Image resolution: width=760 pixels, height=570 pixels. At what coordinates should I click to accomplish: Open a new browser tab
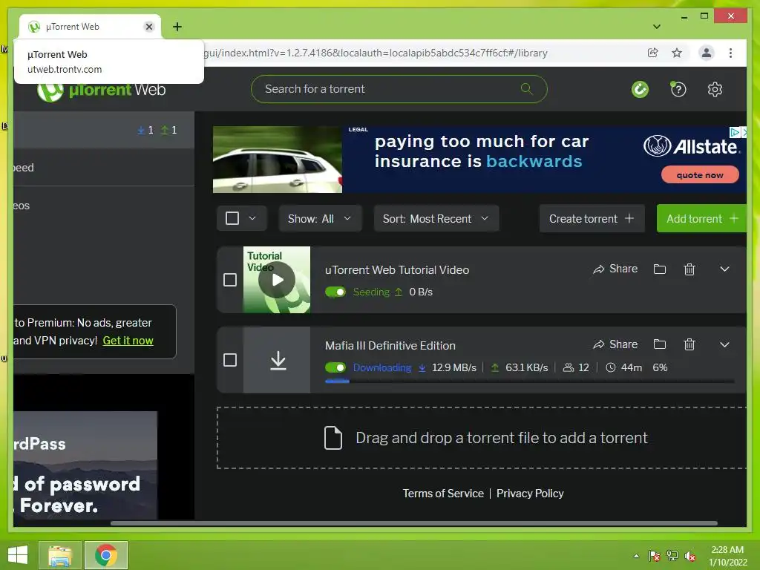coord(177,27)
